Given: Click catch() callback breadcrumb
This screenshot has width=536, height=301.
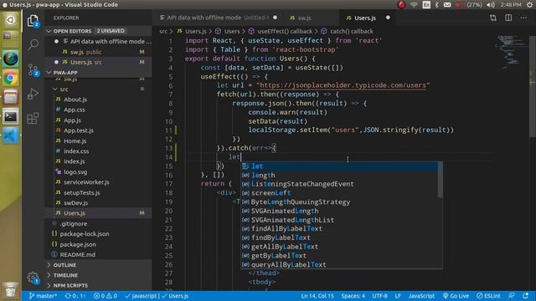Looking at the screenshot, I should click(348, 32).
